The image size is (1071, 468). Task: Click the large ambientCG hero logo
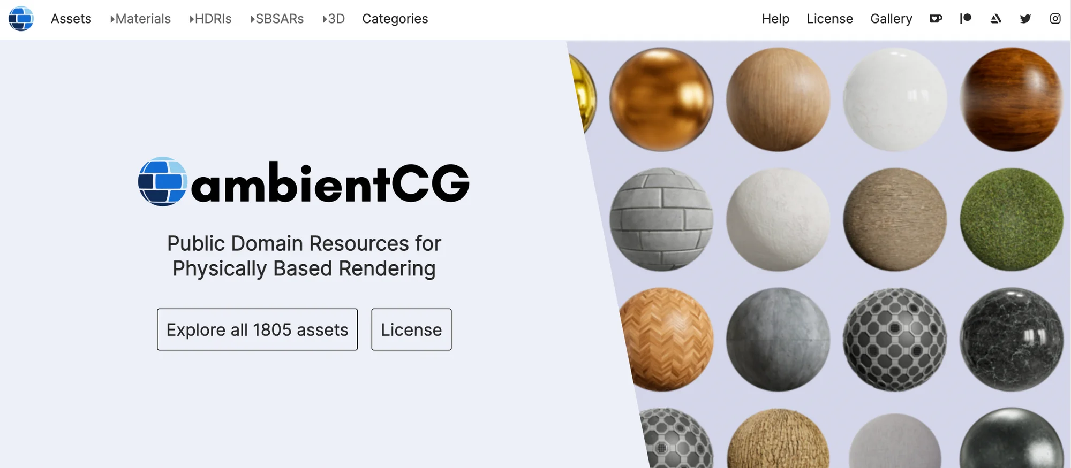[x=304, y=182]
